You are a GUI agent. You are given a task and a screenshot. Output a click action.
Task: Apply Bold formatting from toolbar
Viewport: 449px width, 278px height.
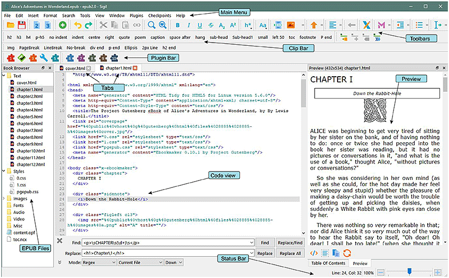[177, 25]
